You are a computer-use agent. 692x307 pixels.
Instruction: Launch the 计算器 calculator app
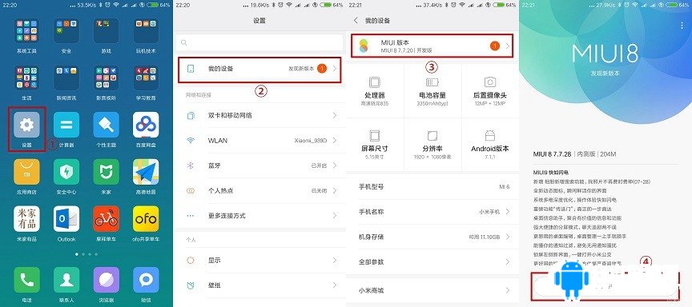point(66,125)
